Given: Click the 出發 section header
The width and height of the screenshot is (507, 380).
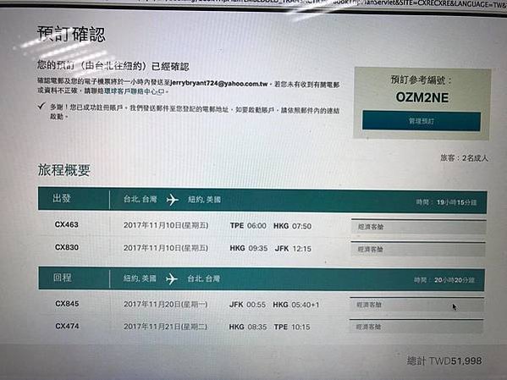Looking at the screenshot, I should [x=62, y=198].
